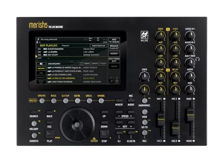Tap EXIT FROM EDIT on screen

[114, 60]
